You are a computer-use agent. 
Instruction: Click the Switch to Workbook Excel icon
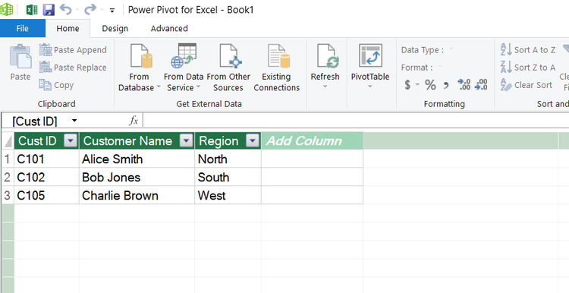[32, 9]
